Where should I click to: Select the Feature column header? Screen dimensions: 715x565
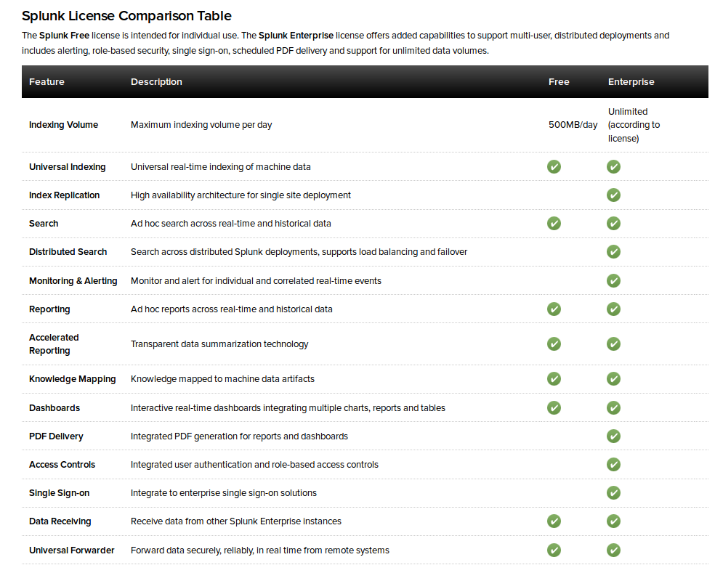pyautogui.click(x=47, y=81)
